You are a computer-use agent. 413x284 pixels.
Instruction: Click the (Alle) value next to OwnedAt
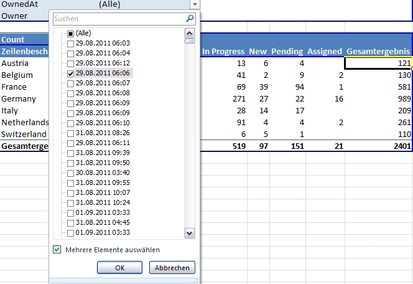click(x=109, y=4)
